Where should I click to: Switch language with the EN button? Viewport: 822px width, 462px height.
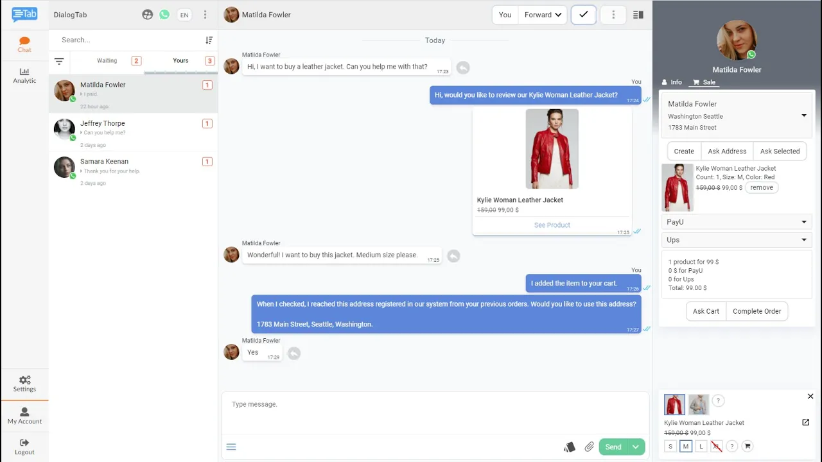pos(184,15)
